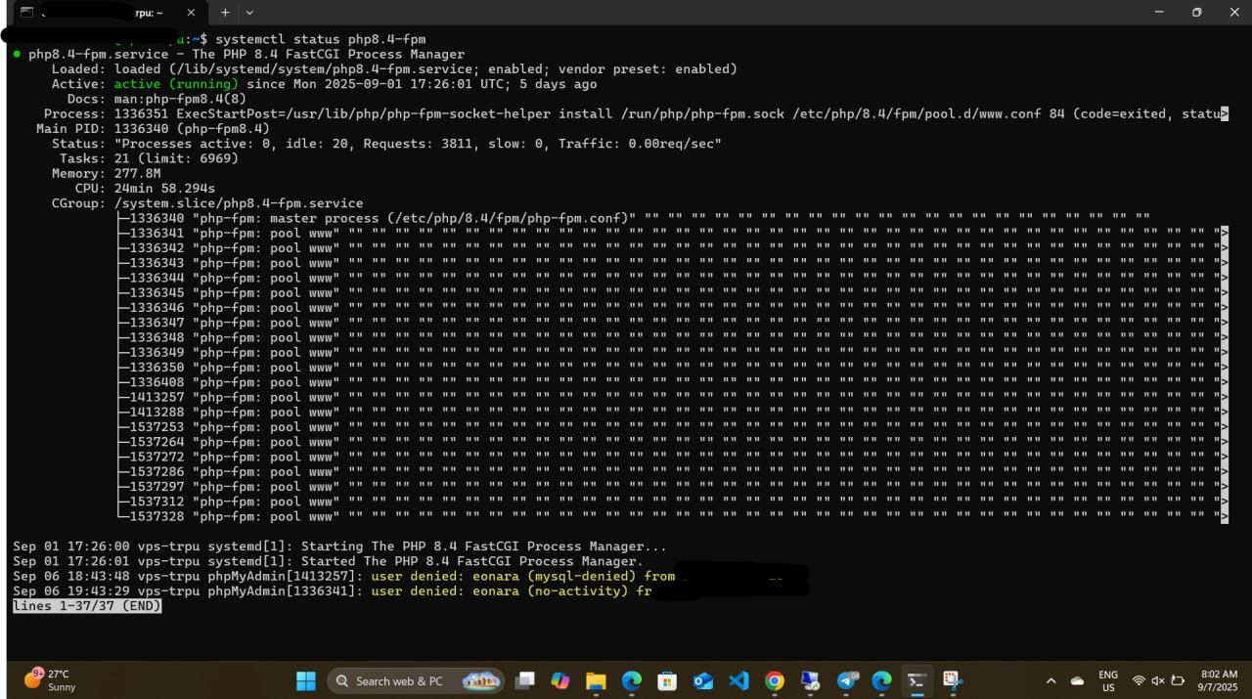
Task: Open Telegram from the taskbar
Action: click(847, 680)
